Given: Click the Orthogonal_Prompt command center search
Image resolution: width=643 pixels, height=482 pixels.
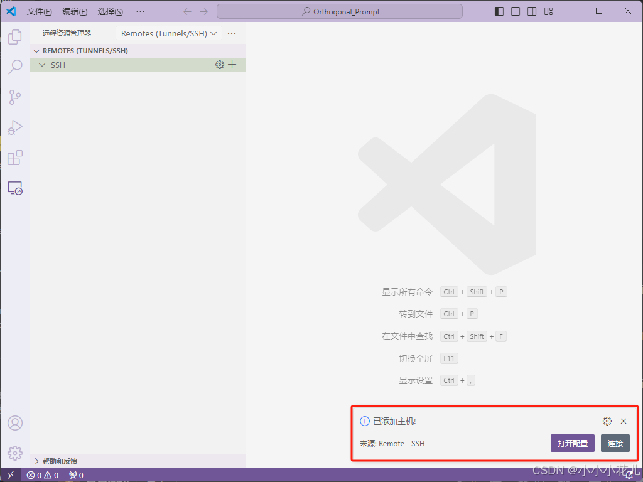Looking at the screenshot, I should coord(340,11).
